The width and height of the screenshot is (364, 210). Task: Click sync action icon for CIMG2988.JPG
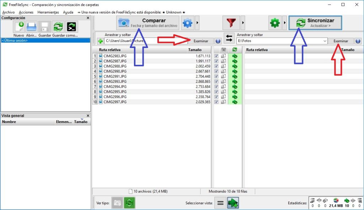point(235,66)
